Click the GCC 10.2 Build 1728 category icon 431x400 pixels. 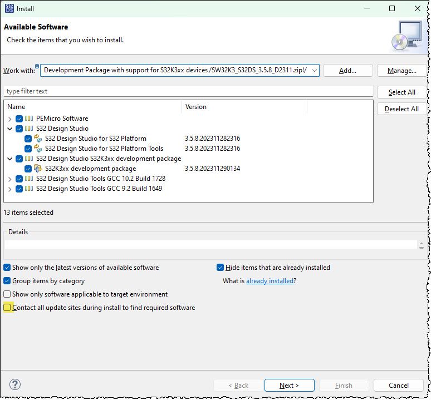point(29,179)
